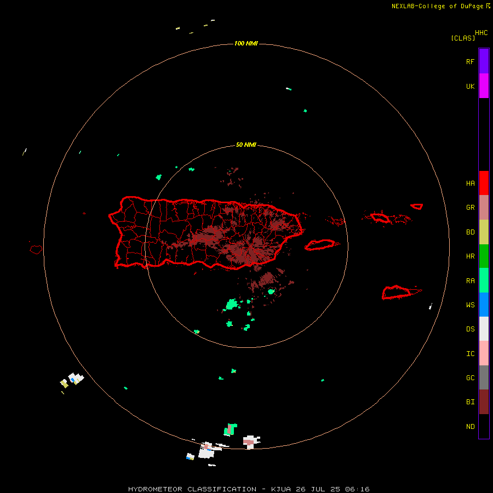Click the IC legend label
The height and width of the screenshot is (493, 493).
[470, 353]
